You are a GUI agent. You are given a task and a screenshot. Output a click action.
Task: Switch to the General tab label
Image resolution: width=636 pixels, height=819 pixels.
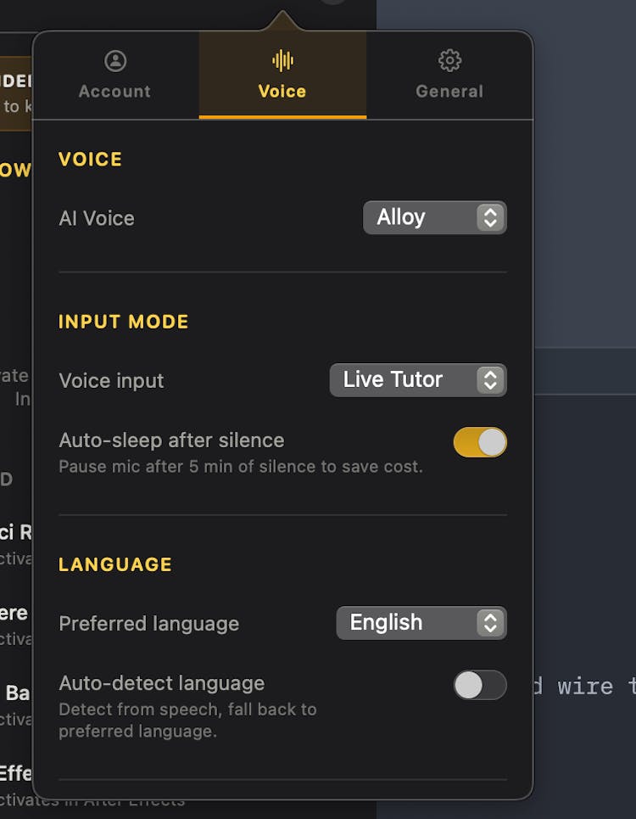click(x=449, y=92)
